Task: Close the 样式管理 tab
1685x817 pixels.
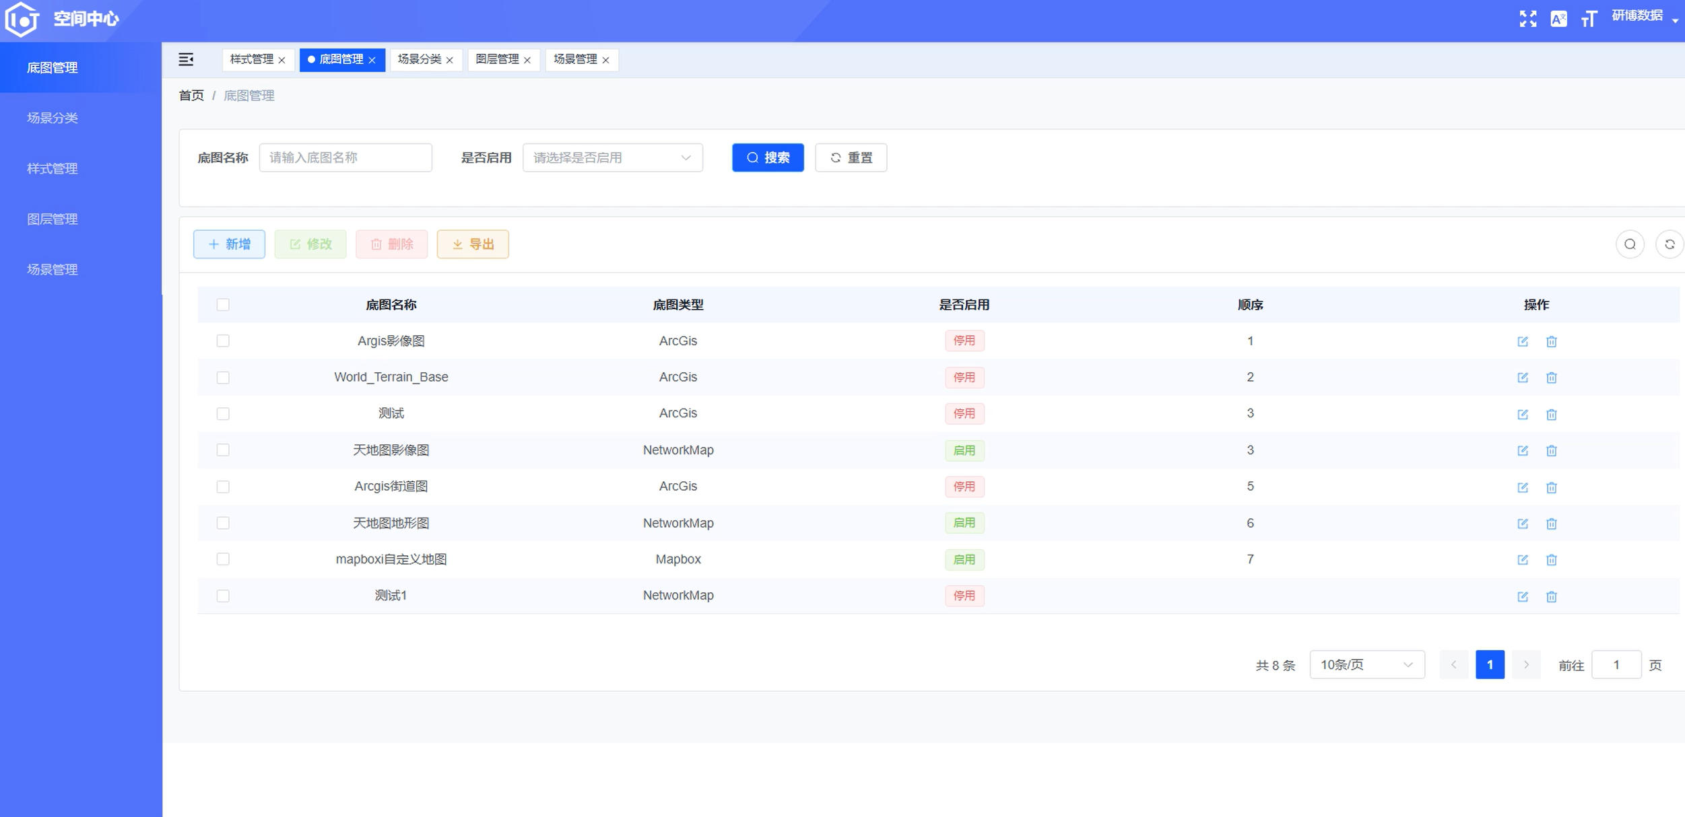Action: [282, 60]
